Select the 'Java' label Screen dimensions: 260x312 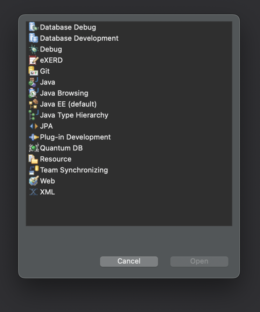tap(48, 82)
